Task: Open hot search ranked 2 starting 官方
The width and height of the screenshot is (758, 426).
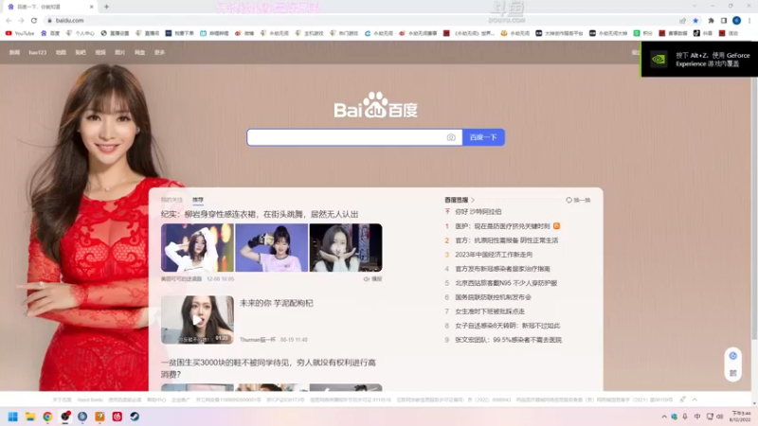Action: tap(507, 240)
